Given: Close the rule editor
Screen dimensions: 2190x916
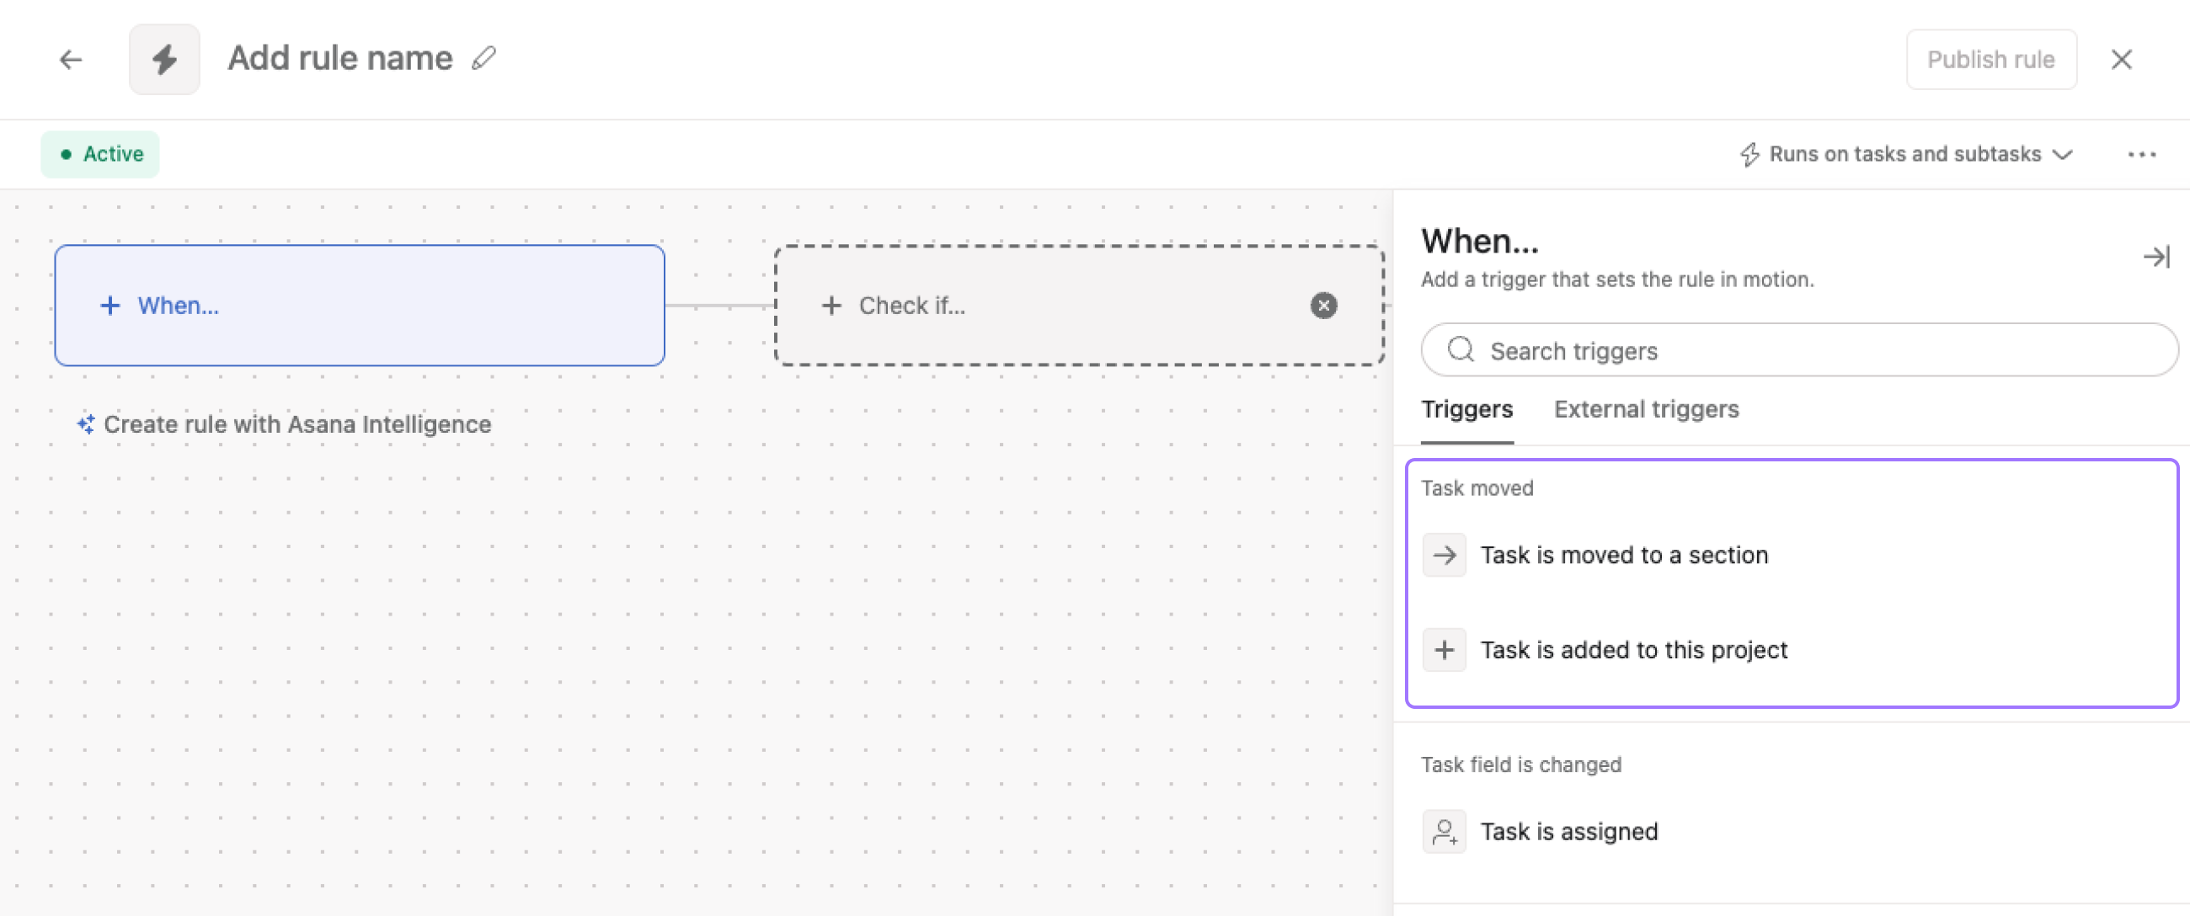Looking at the screenshot, I should click(x=2121, y=60).
